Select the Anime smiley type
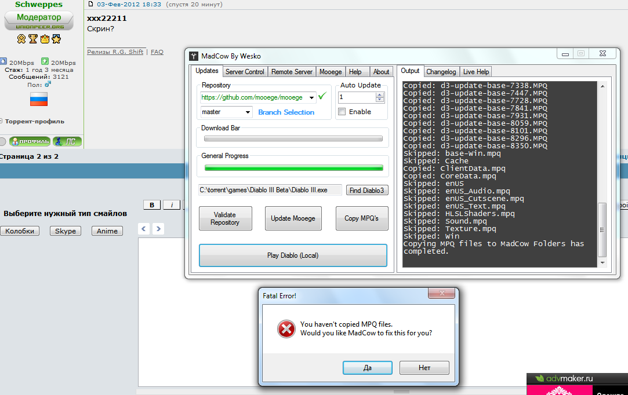The height and width of the screenshot is (395, 628). 107,231
